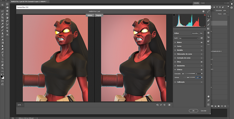Select the Eyedropper tool in Photoshop toolbar
Image resolution: width=234 pixels, height=119 pixels.
(x=2, y=24)
